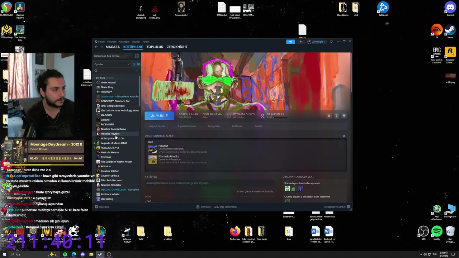Screen dimensions: 459x258
Task: Open the Görünüm menu
Action: (x=112, y=42)
